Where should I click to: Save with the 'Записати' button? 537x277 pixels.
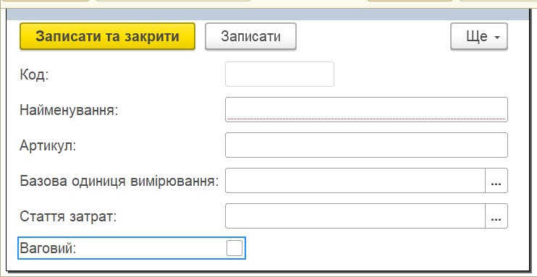(x=250, y=36)
